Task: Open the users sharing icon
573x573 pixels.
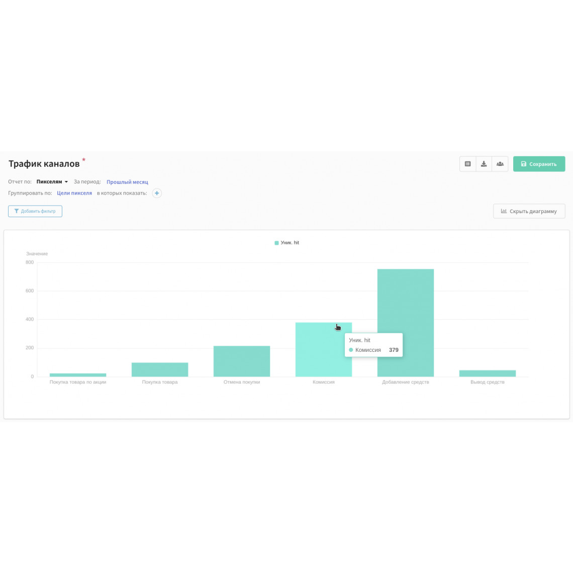Action: [x=500, y=164]
